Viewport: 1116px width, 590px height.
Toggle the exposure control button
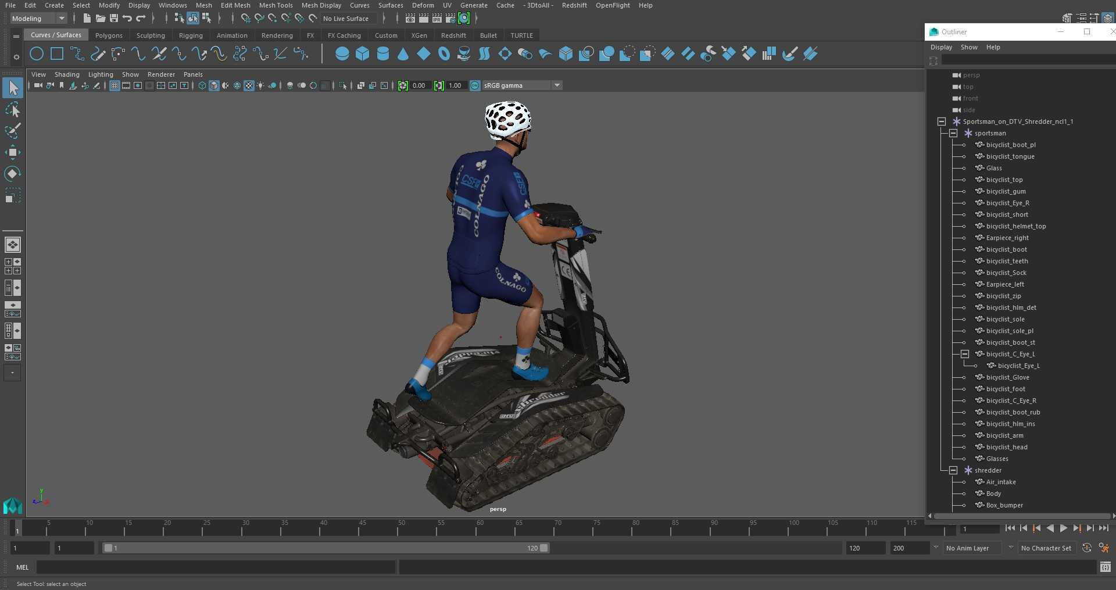(x=403, y=85)
